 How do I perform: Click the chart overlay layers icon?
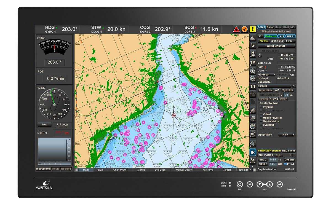click(253, 119)
